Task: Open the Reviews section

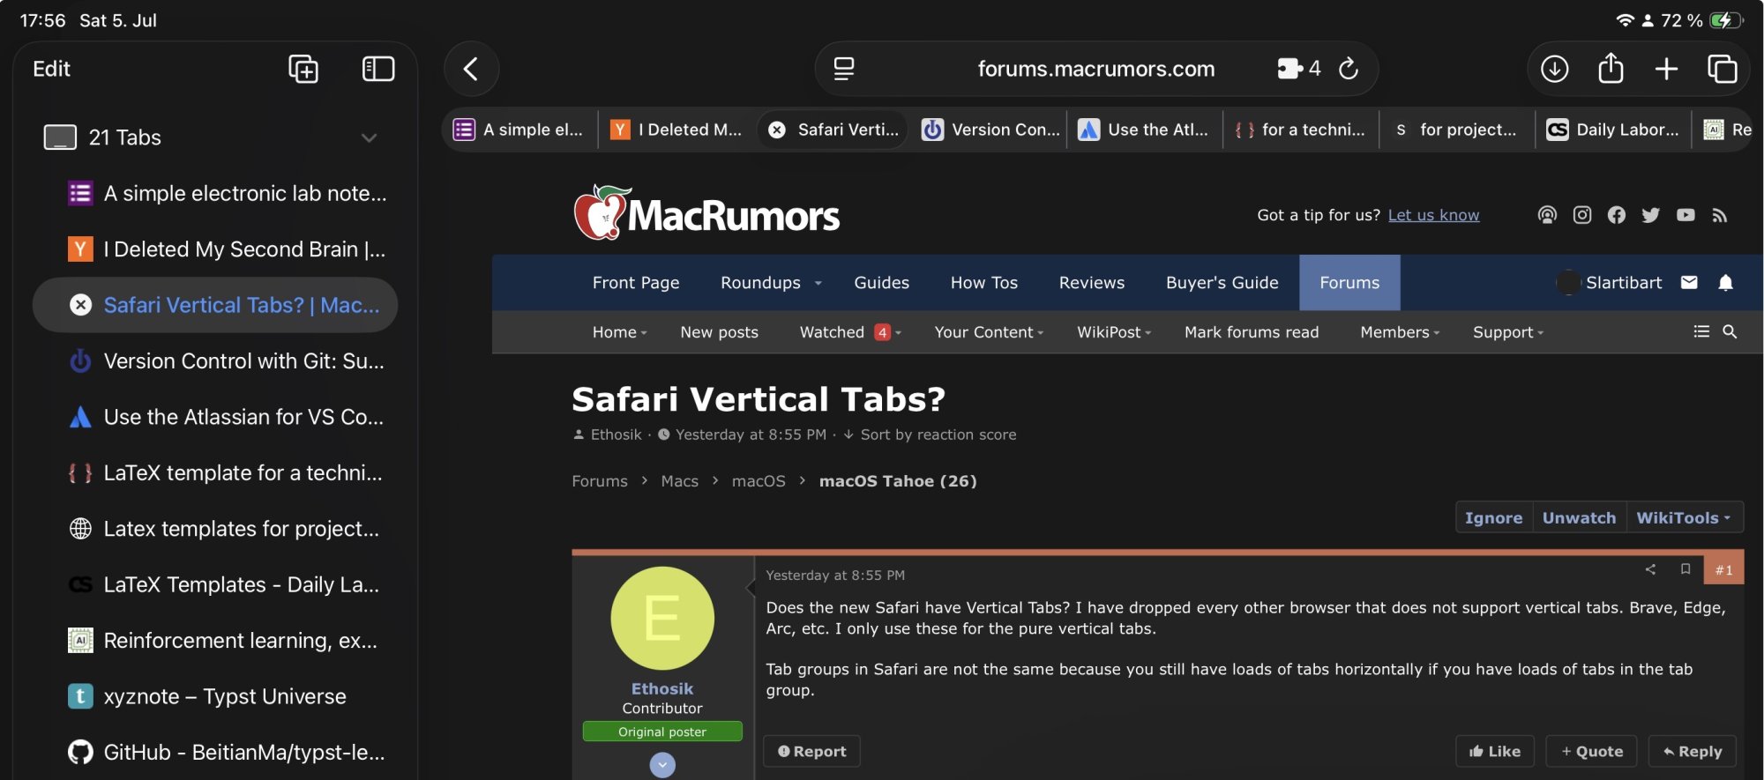Action: pyautogui.click(x=1091, y=283)
